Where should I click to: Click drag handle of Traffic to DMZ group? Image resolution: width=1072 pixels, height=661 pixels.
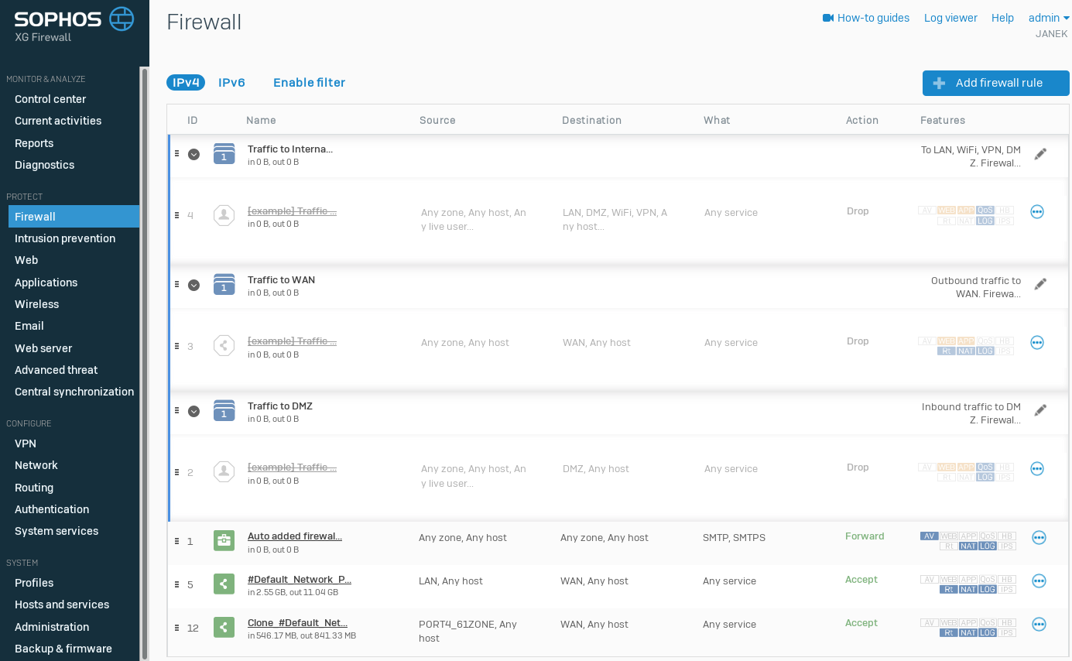pyautogui.click(x=176, y=410)
